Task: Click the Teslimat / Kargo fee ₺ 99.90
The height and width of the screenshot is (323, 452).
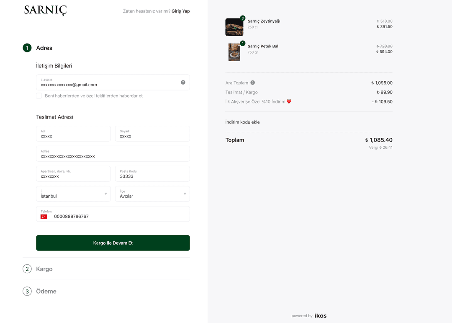Action: click(x=385, y=92)
